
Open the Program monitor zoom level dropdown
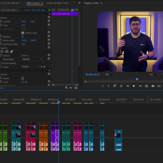tap(110, 74)
